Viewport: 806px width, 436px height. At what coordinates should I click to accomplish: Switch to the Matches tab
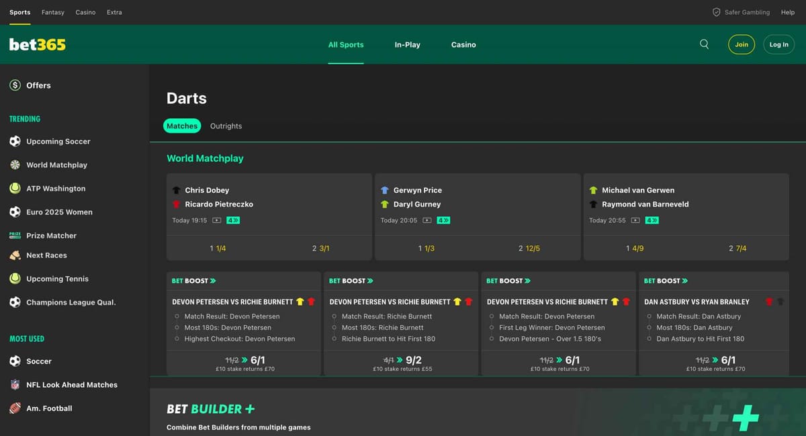(182, 126)
